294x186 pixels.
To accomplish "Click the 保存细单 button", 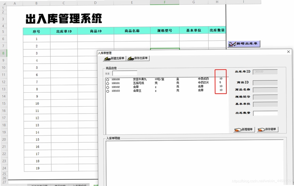I will 268,129.
